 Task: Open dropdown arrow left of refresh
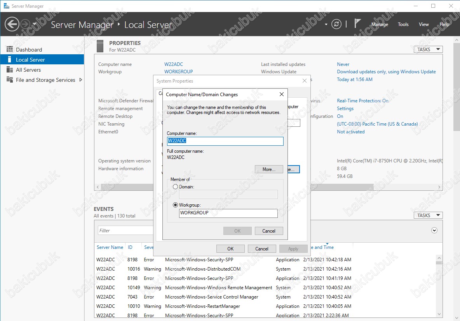[x=326, y=24]
